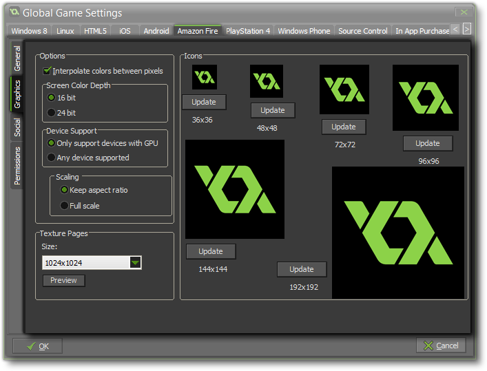This screenshot has height=371, width=487.
Task: Click the GameMaker logo in title bar
Action: [14, 12]
